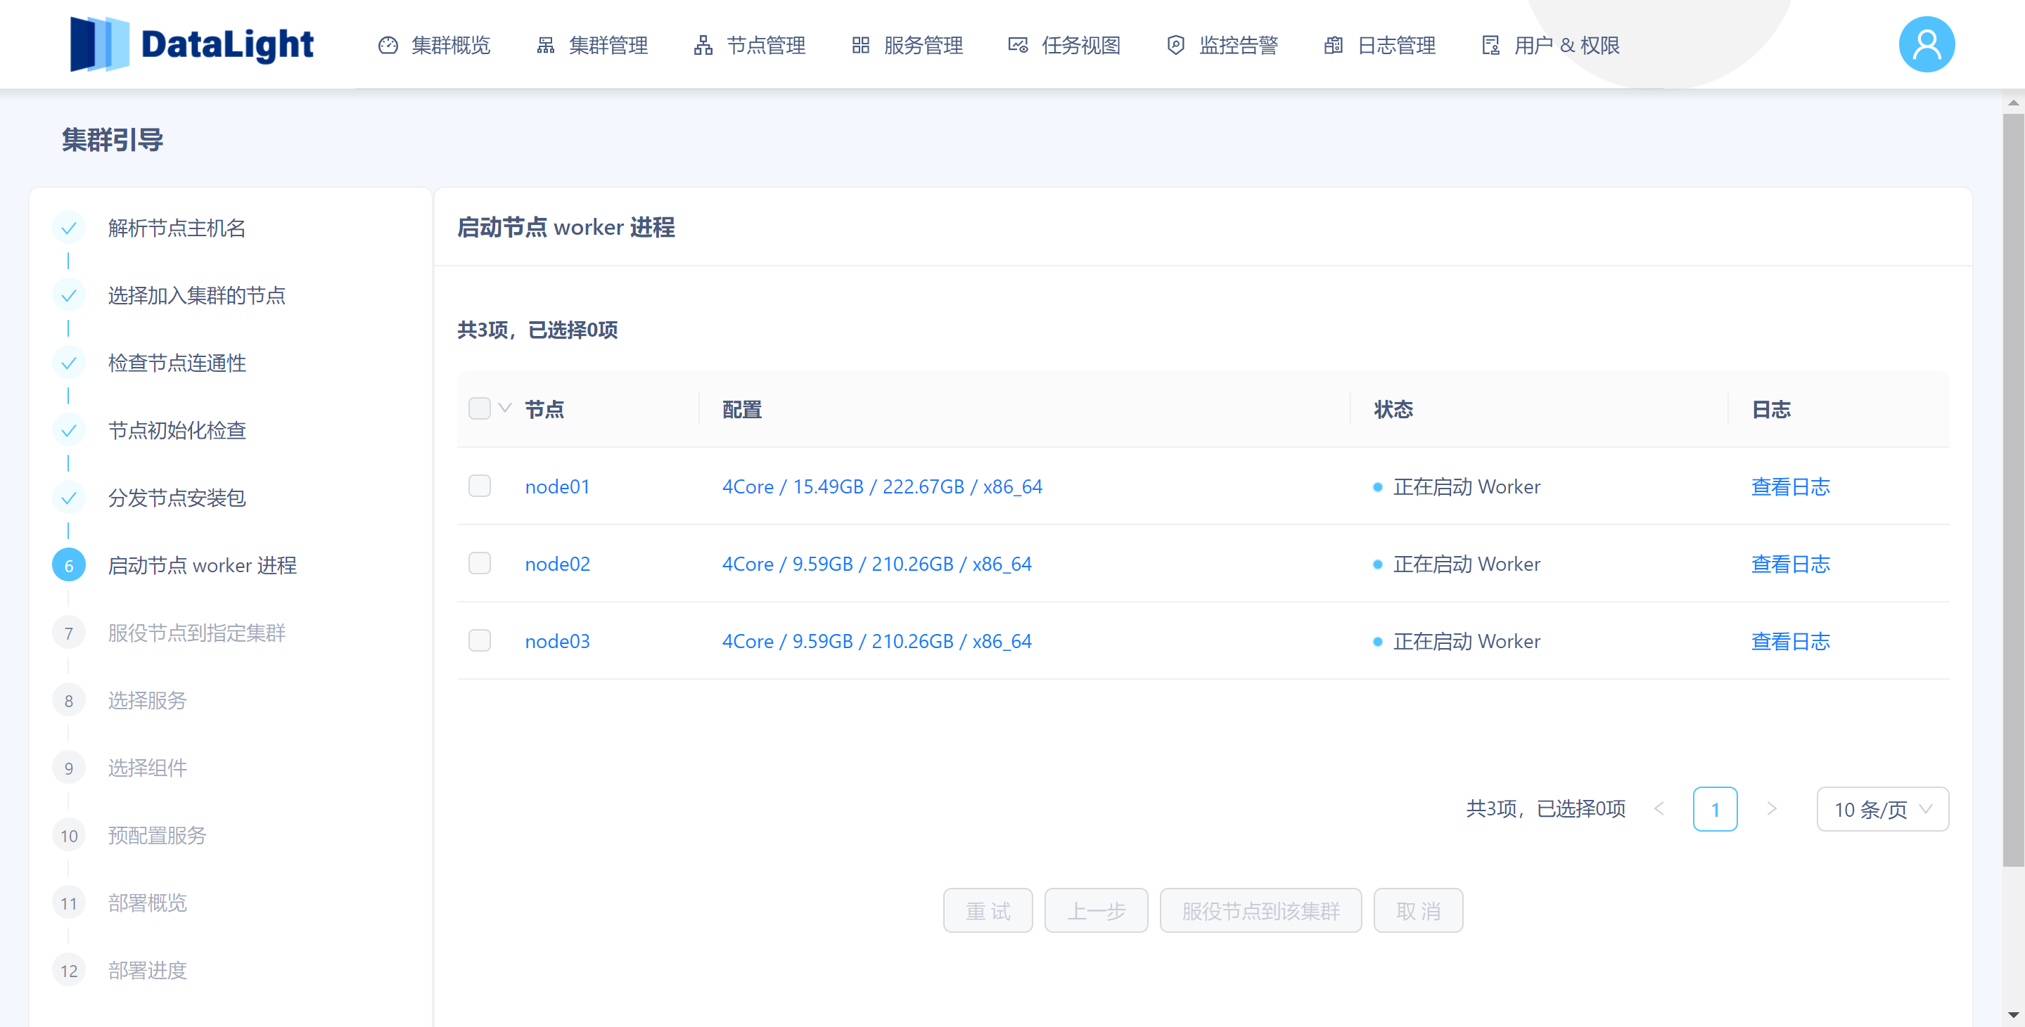
Task: Click the step 10 number circle
Action: pyautogui.click(x=68, y=836)
